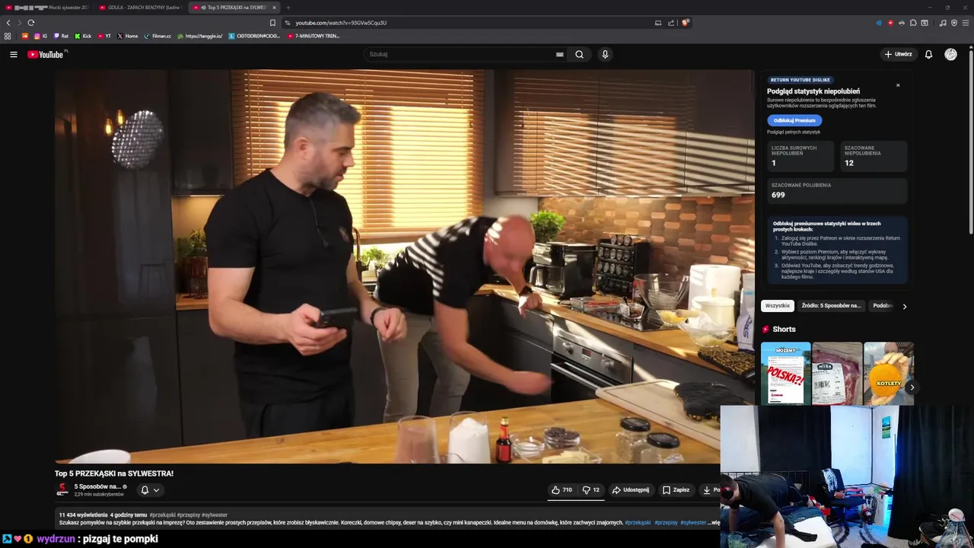This screenshot has width=974, height=548.
Task: Open a new browser tab
Action: (288, 8)
